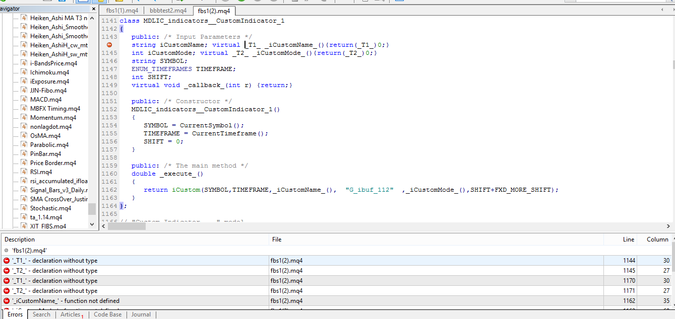The height and width of the screenshot is (319, 675).
Task: Close the Navigator panel
Action: tap(93, 9)
